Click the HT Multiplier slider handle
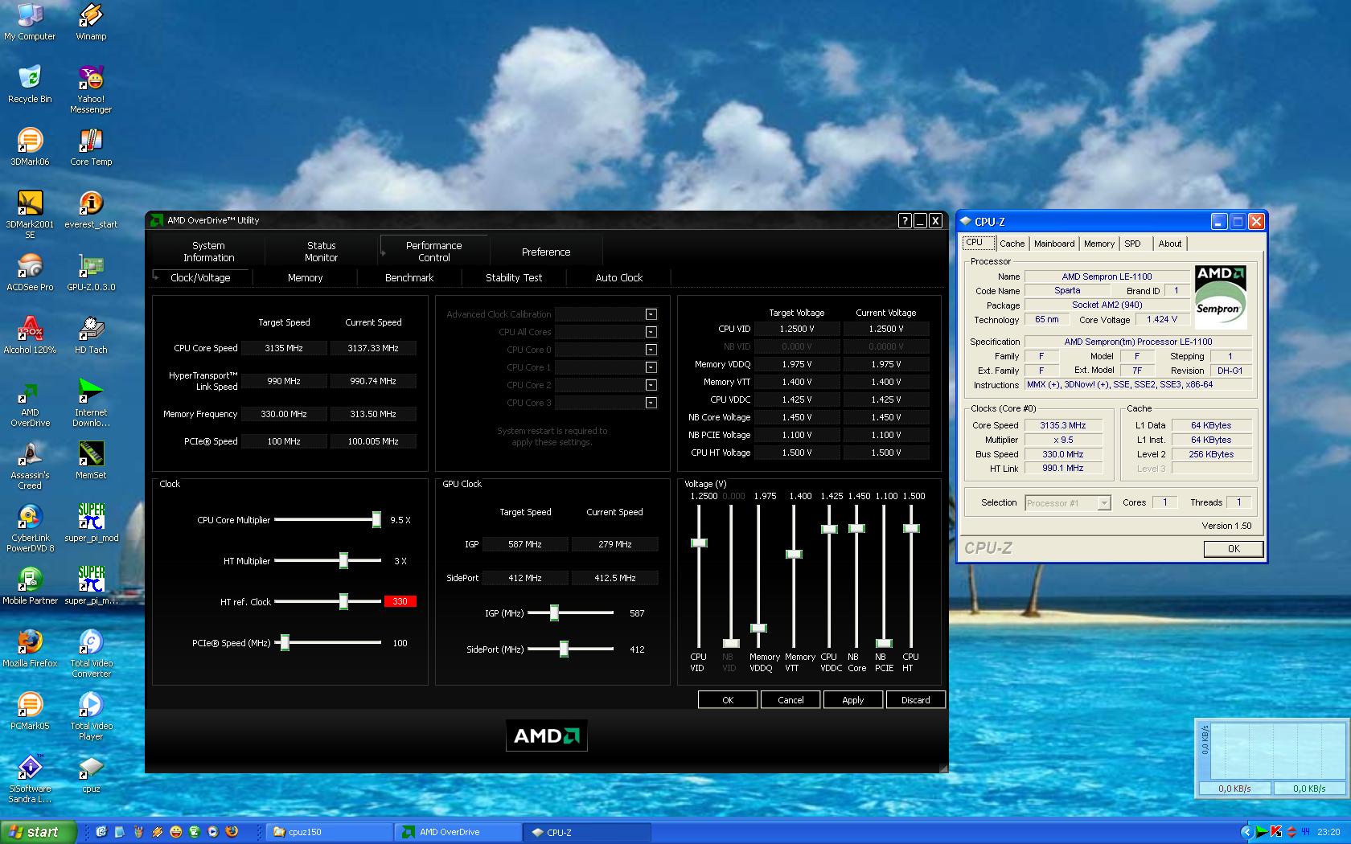 [343, 561]
